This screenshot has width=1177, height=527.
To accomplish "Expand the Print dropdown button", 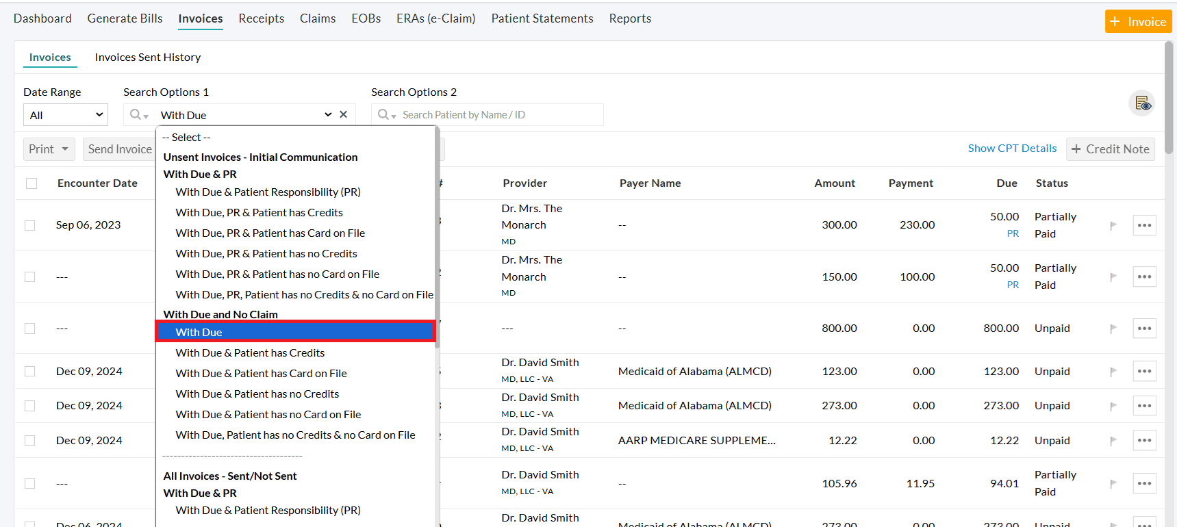I will pyautogui.click(x=49, y=149).
